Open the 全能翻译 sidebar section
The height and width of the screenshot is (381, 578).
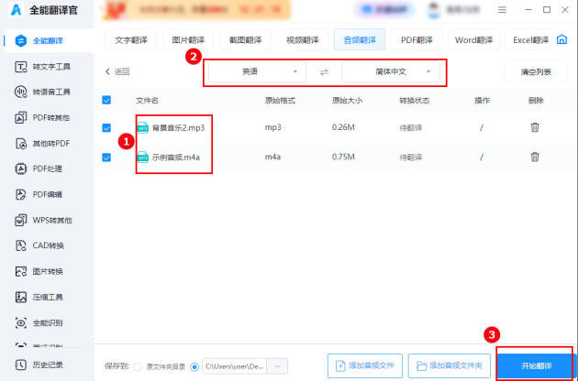[x=47, y=41]
